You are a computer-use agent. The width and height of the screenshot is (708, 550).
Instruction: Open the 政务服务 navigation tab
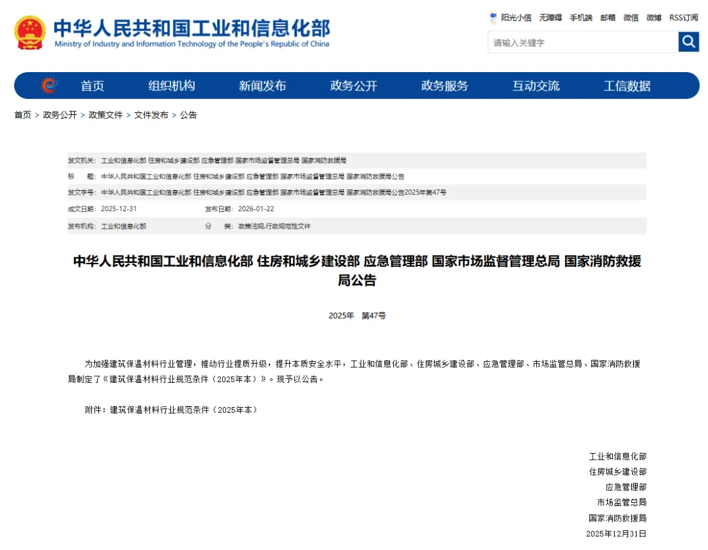(444, 86)
